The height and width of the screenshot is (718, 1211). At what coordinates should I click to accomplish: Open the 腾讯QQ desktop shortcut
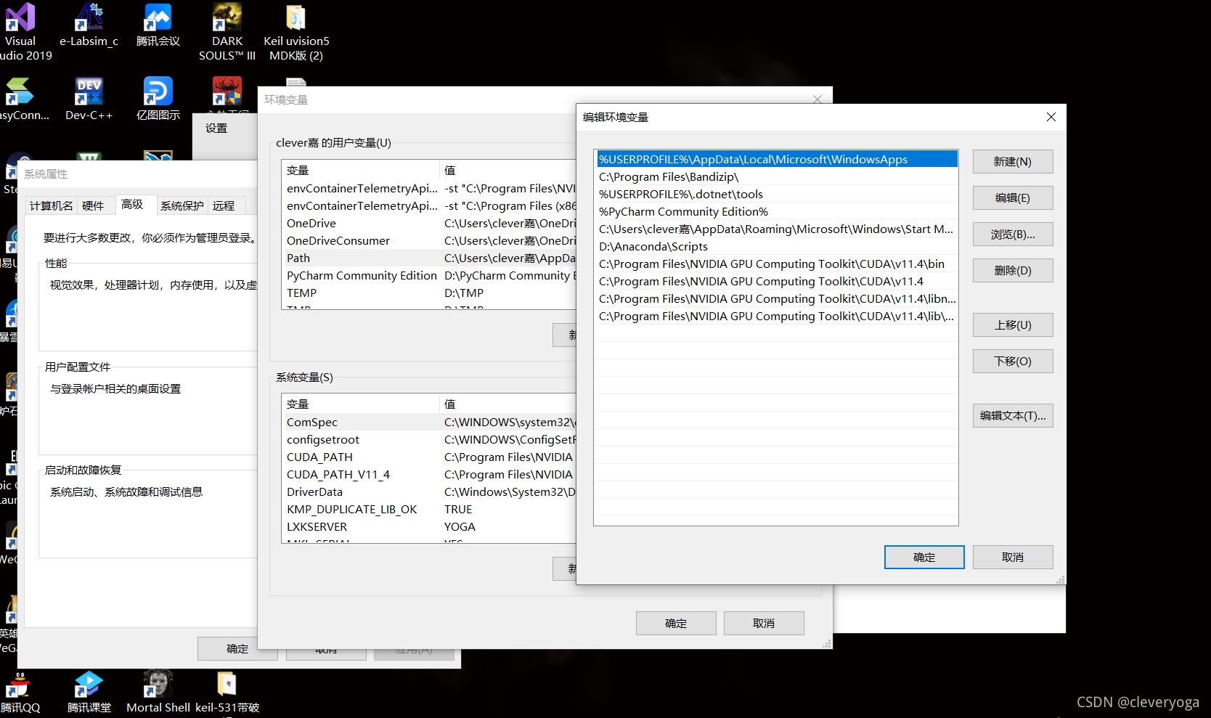coord(20,692)
